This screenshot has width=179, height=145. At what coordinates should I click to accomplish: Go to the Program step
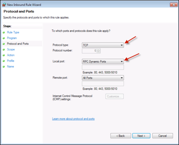[x=12, y=38]
